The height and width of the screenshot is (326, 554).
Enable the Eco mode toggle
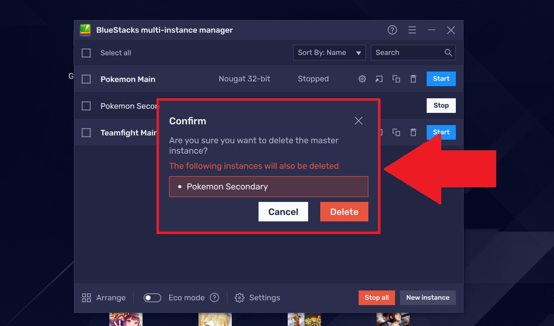pos(152,297)
